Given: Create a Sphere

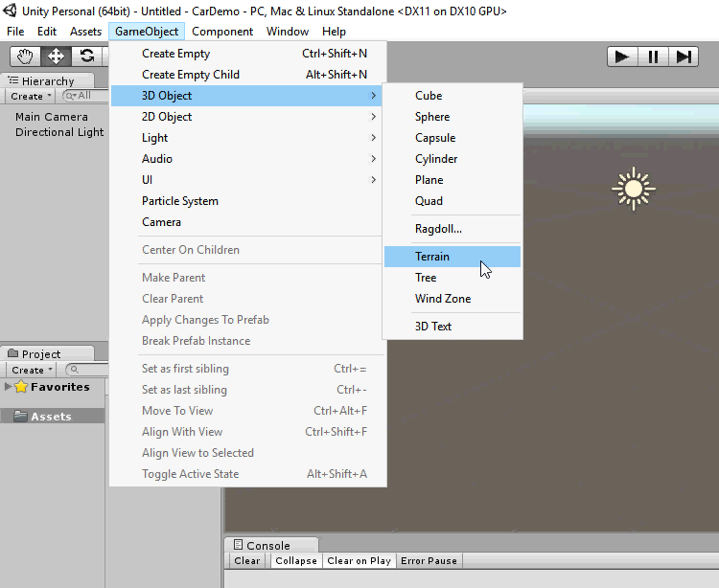Looking at the screenshot, I should [x=452, y=117].
